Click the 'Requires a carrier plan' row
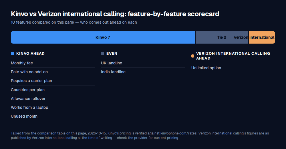Viewport: 286px width, 149px height. (x=53, y=81)
